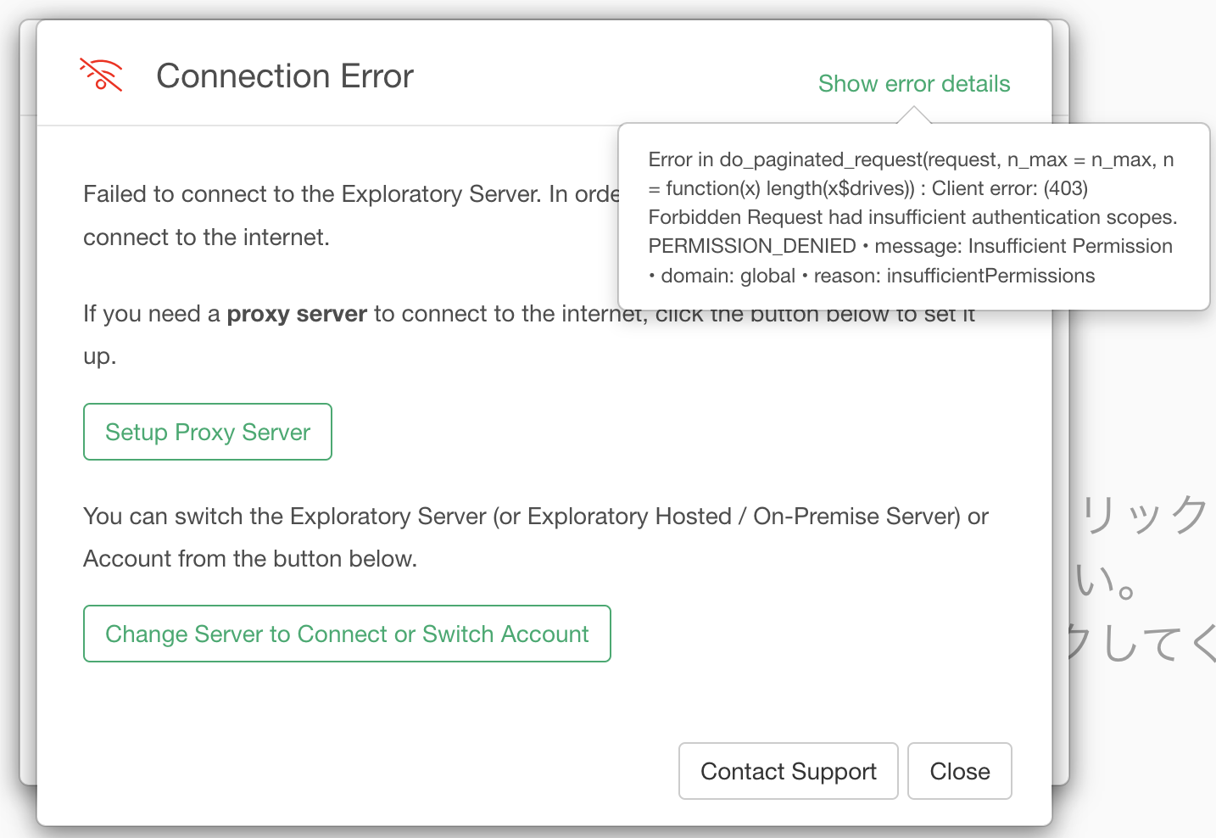Click the Connection Error dialog title
Screen dimensions: 1216x838
(284, 76)
